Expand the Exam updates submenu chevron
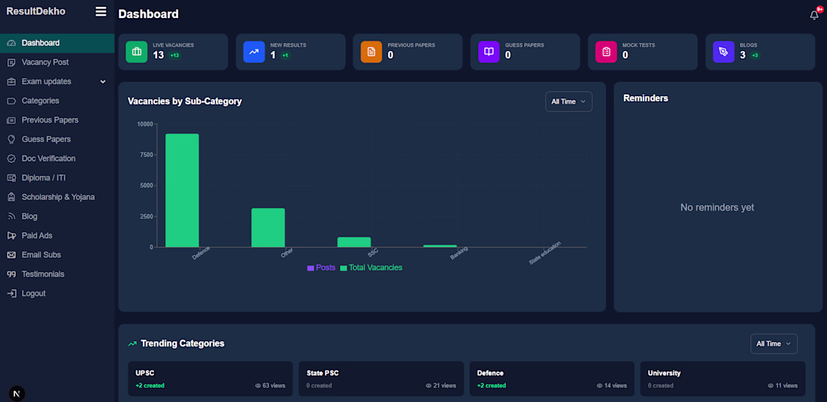The height and width of the screenshot is (402, 827). click(103, 82)
